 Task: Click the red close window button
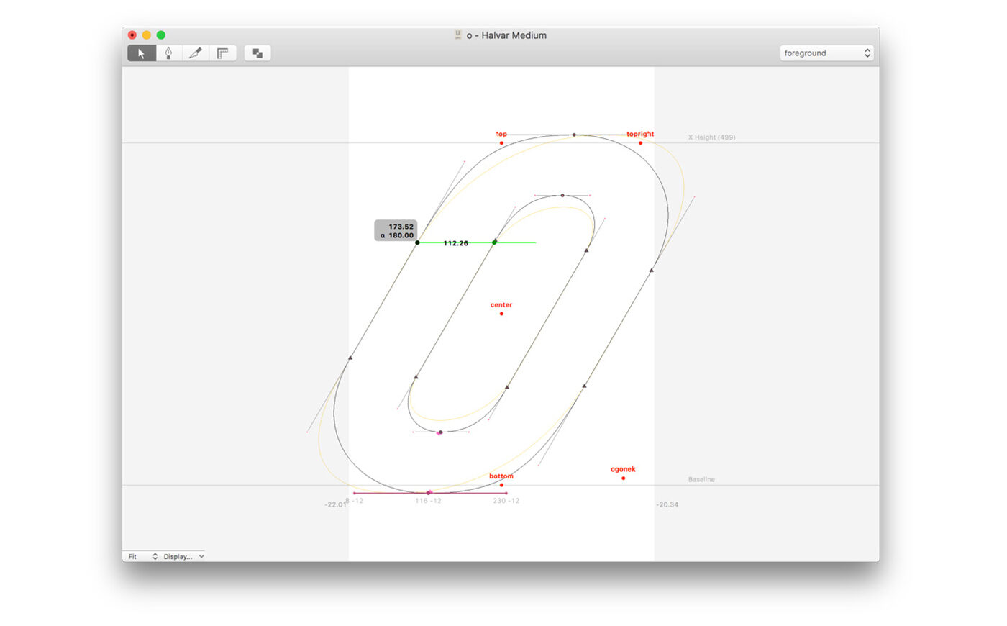point(132,35)
